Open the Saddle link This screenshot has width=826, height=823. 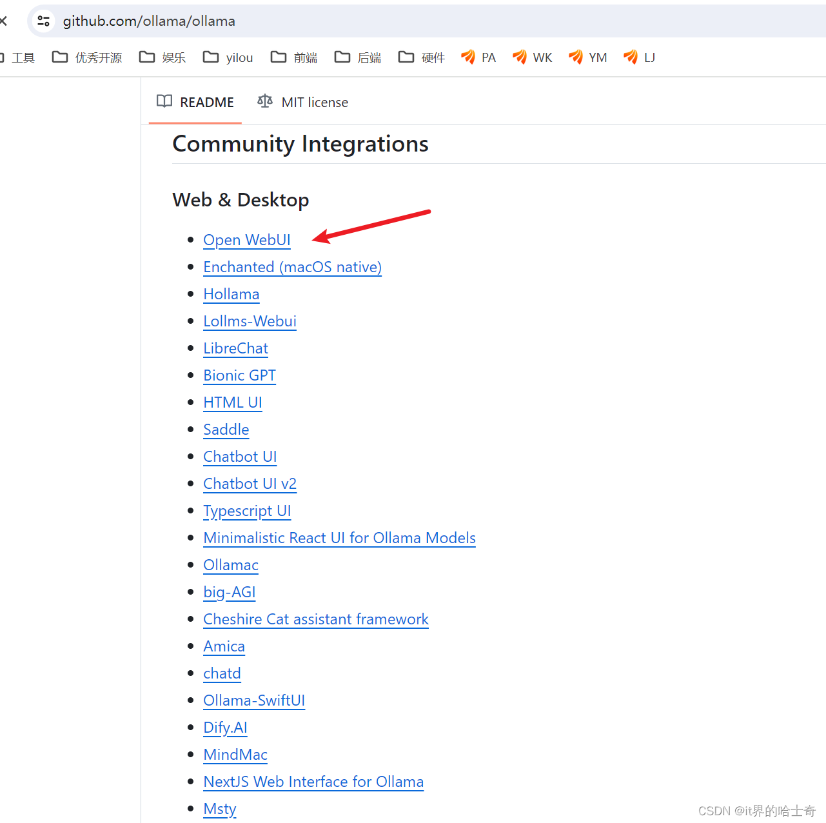[x=226, y=430]
